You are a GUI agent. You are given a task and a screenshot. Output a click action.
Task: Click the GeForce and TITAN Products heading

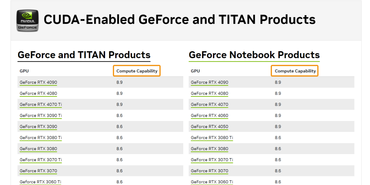[84, 55]
